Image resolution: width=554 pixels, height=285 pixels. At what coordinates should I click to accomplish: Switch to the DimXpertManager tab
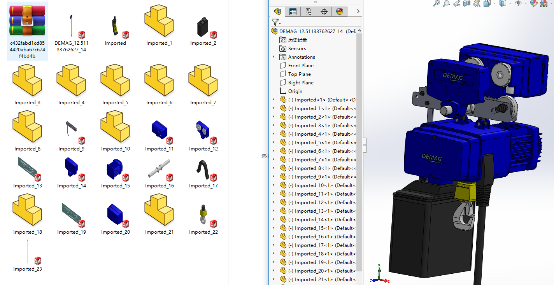[x=324, y=12]
